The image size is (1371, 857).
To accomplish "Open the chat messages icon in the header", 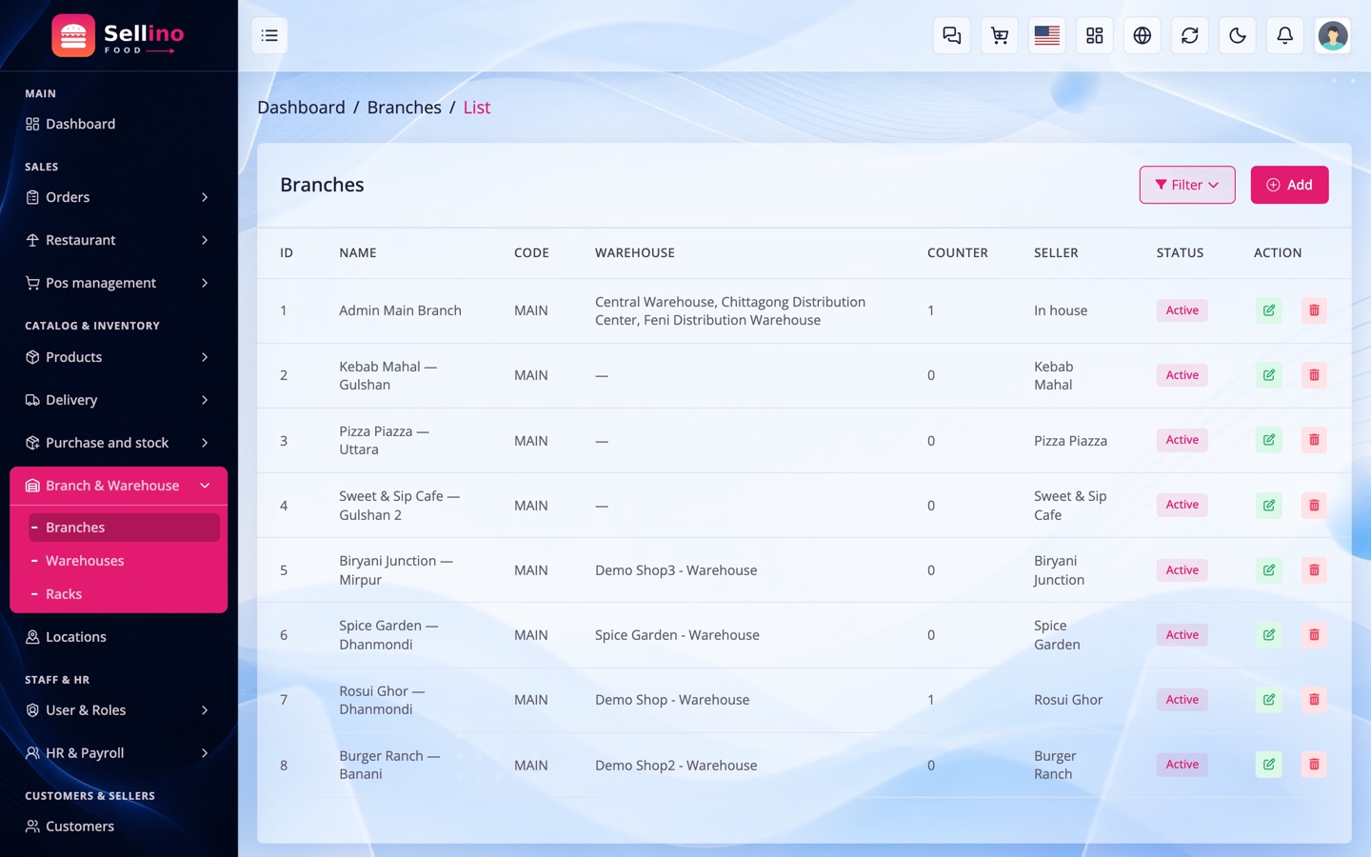I will tap(951, 35).
